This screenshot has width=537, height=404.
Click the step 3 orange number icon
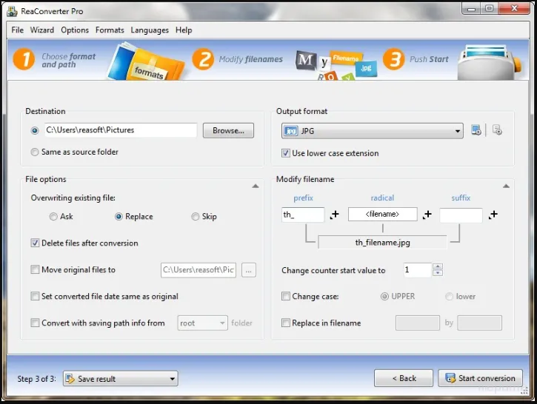point(394,59)
